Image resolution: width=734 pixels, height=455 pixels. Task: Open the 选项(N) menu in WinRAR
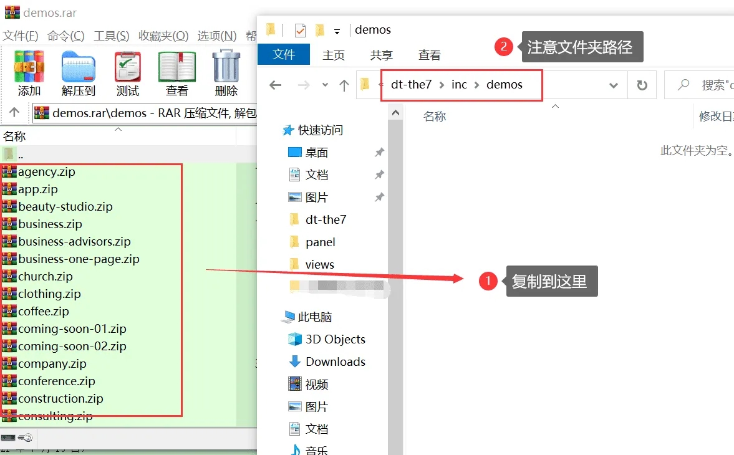(x=217, y=36)
